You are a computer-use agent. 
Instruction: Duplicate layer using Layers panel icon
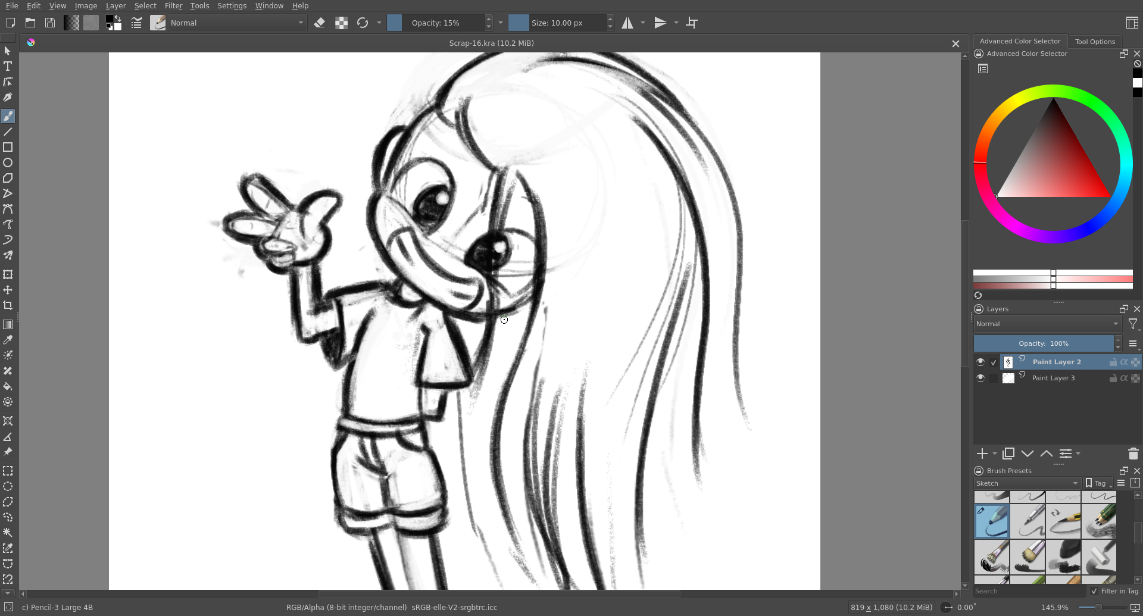click(1008, 454)
